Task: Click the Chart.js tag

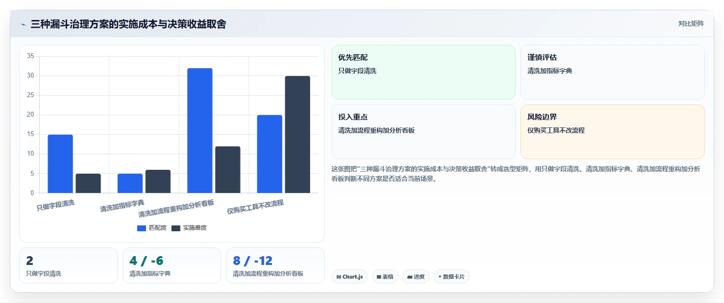Action: [350, 277]
